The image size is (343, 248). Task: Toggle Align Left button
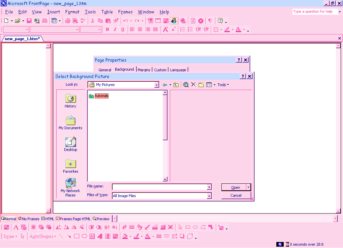[x=132, y=29]
